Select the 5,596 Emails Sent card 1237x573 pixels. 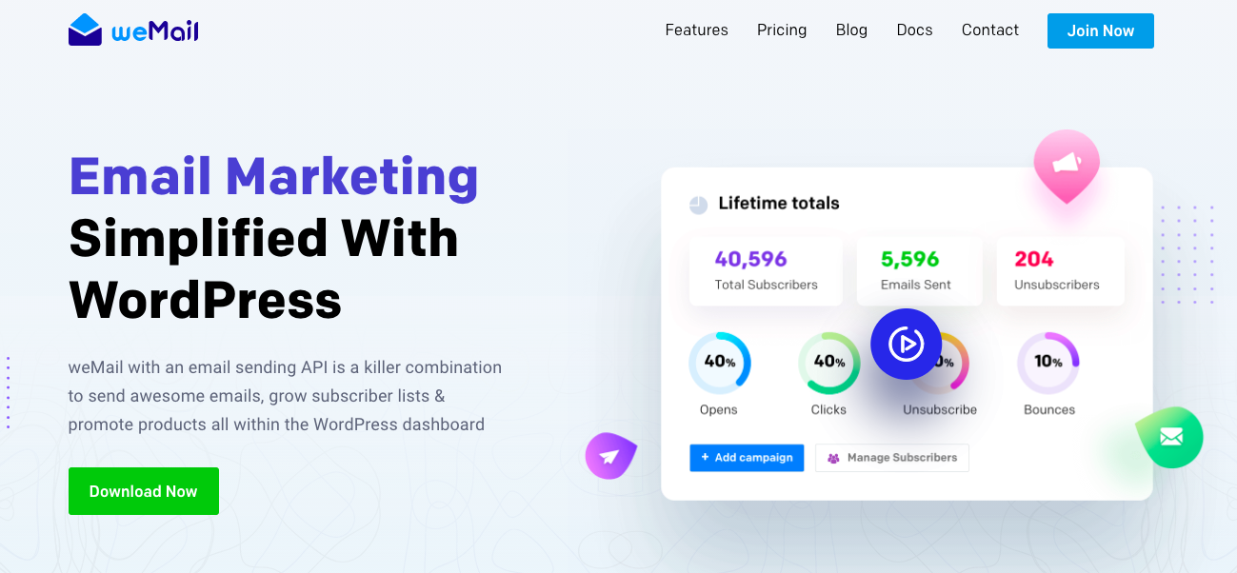919,270
